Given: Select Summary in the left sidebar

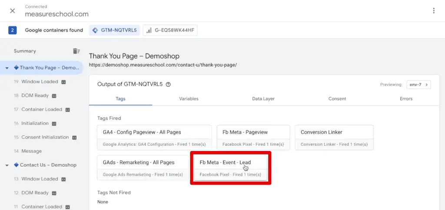Looking at the screenshot, I should pyautogui.click(x=25, y=51).
